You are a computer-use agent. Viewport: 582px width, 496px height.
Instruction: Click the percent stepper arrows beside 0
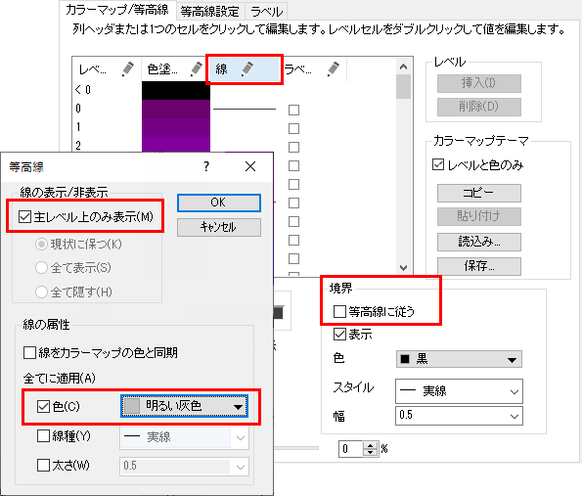pos(370,449)
